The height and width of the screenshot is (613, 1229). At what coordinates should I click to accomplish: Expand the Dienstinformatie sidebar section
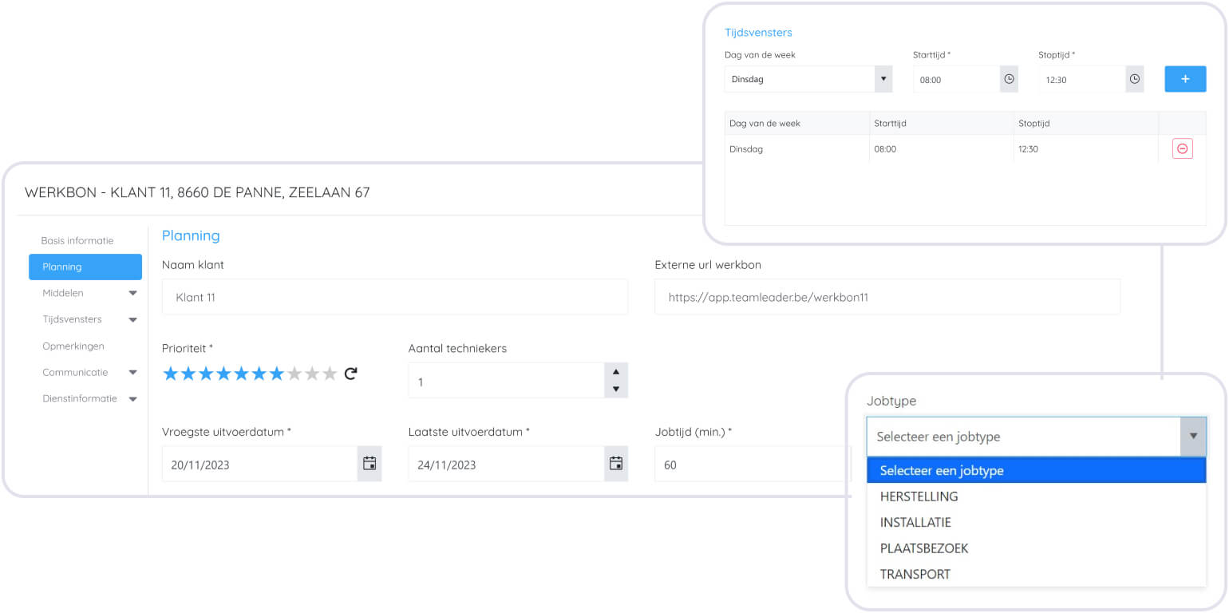point(132,398)
